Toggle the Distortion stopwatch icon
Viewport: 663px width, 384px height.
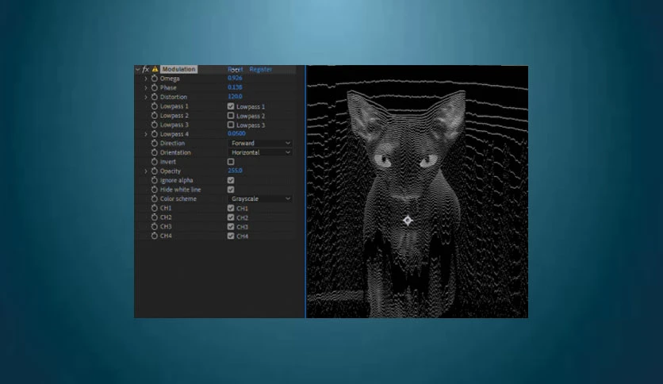tap(155, 98)
